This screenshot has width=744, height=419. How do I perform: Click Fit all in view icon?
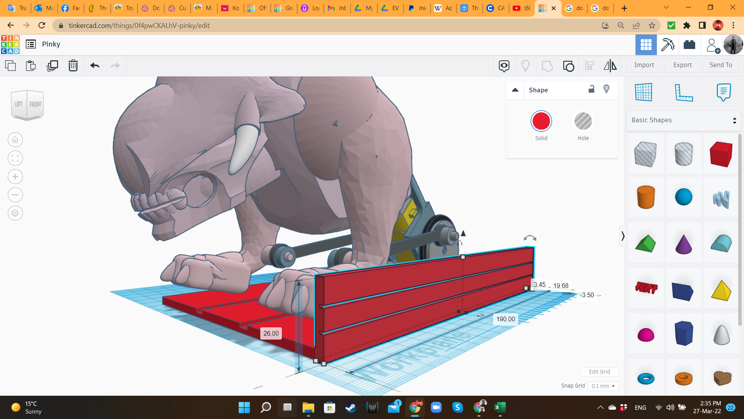[15, 158]
